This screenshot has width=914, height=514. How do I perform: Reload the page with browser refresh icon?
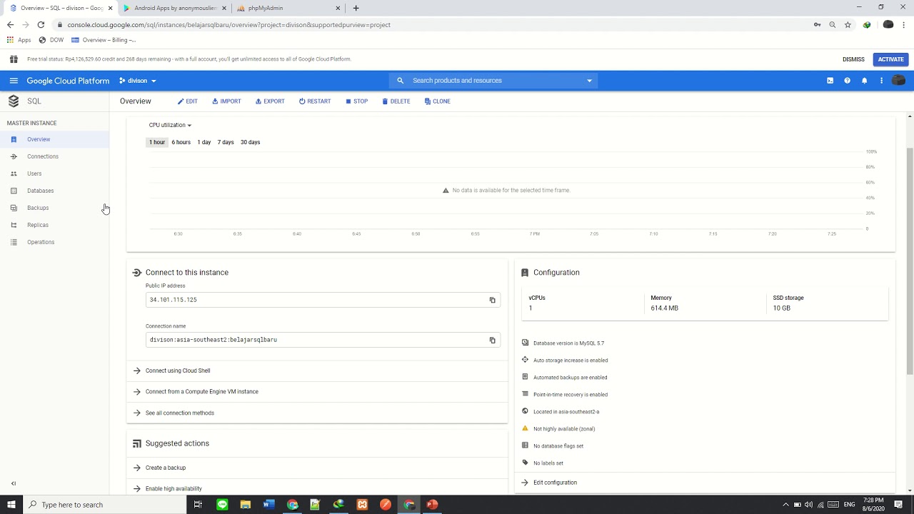click(41, 24)
